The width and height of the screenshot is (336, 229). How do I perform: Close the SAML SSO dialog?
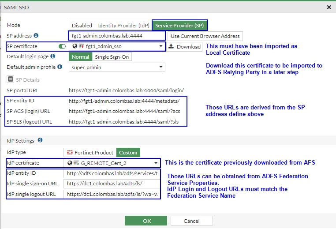329,8
